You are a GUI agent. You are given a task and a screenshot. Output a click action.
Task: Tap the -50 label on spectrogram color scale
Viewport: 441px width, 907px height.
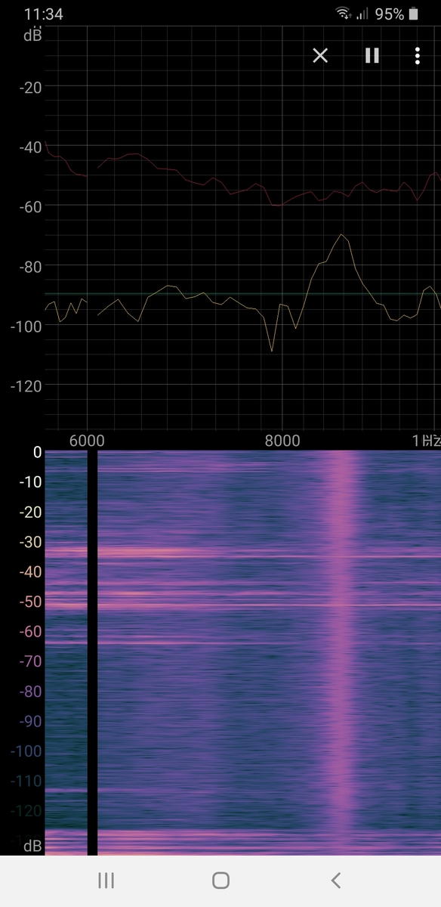coord(29,602)
